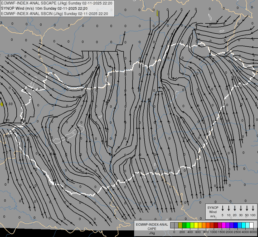Screen dimensions: 258x237
Task: Click the 6000 tick label on CAPE scale
Action: [253, 232]
